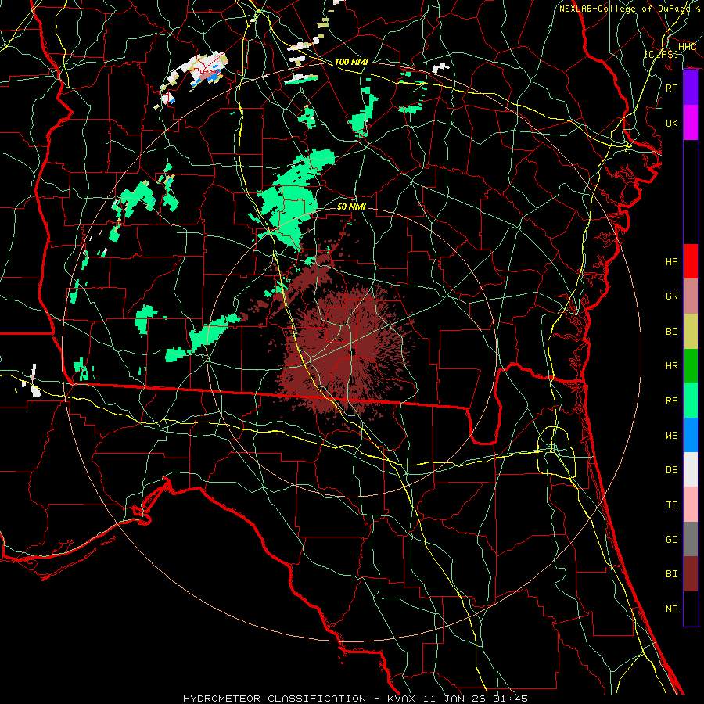The image size is (704, 704).
Task: Click the 'UK' legend label
Action: pos(671,123)
